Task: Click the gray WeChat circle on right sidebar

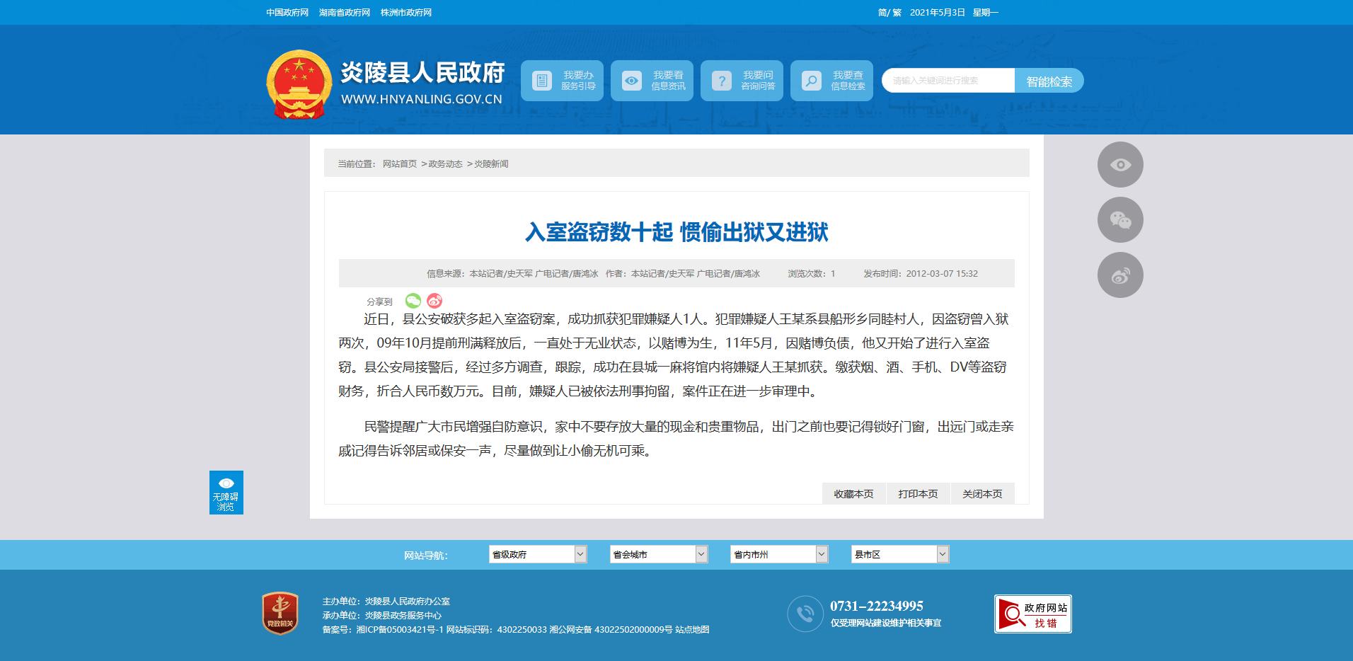Action: pyautogui.click(x=1119, y=220)
